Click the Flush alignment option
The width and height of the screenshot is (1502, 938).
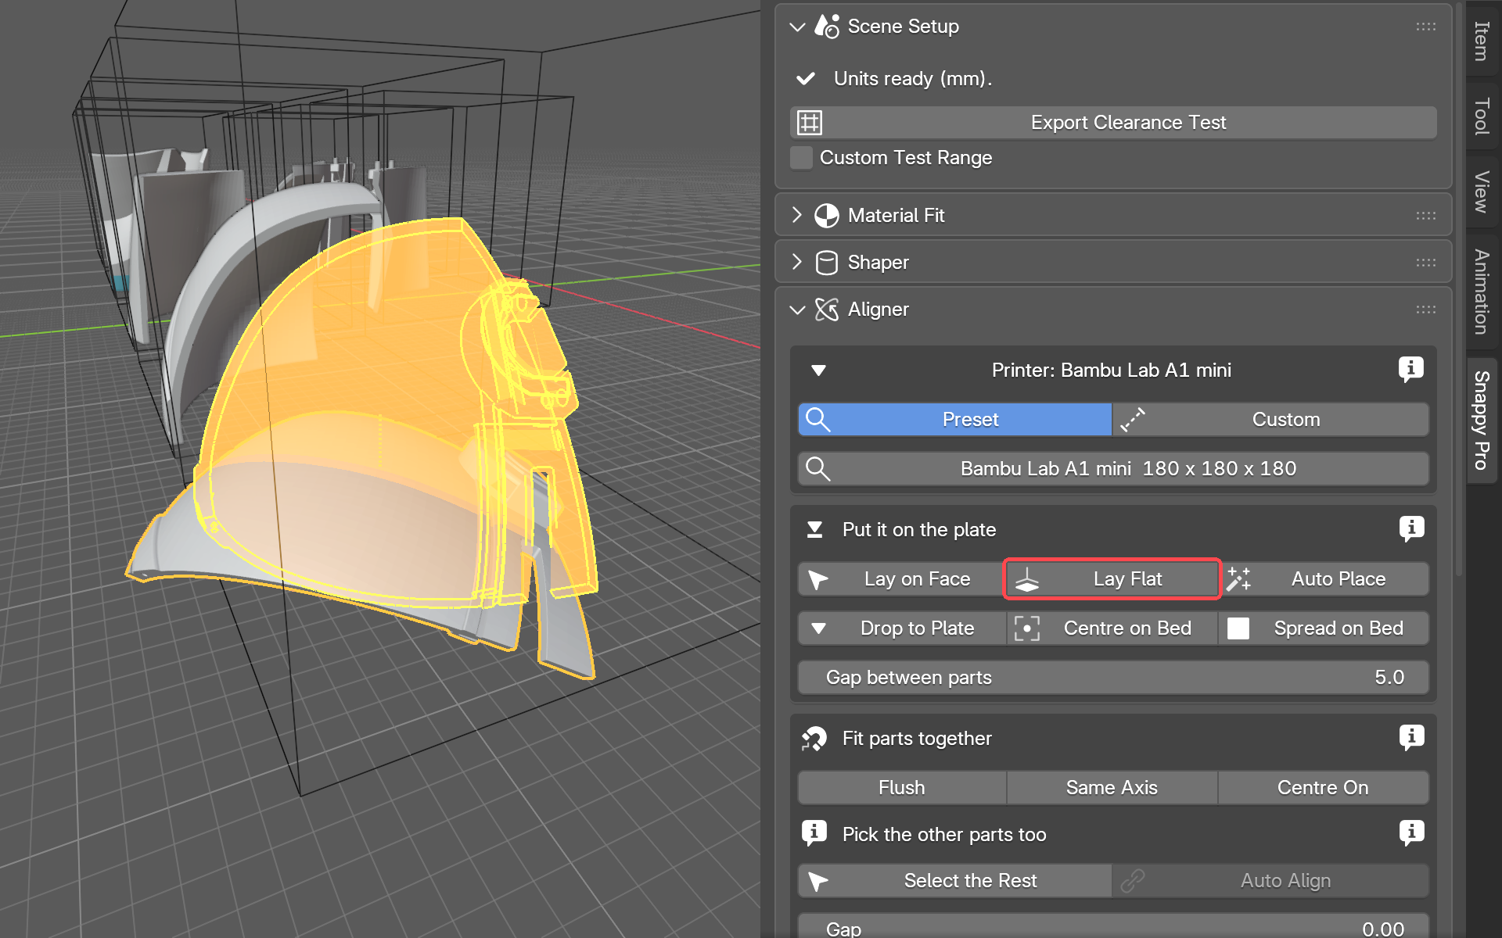coord(902,788)
